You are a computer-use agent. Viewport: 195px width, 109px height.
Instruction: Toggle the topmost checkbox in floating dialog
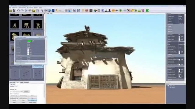coord(28,49)
